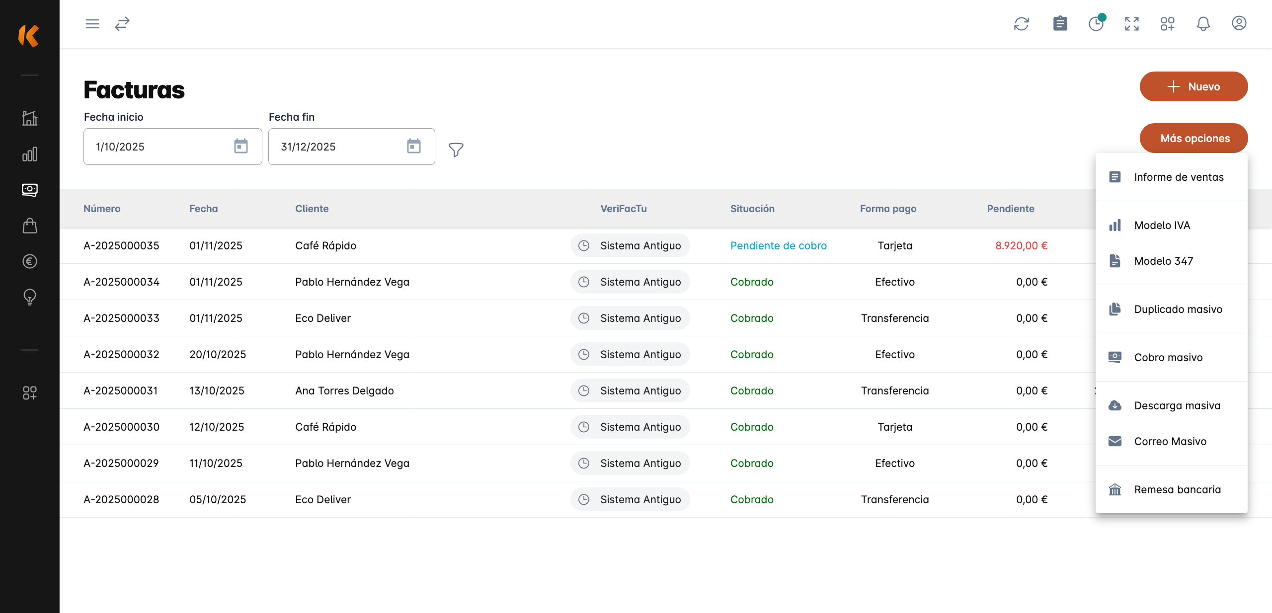Screen dimensions: 1272x613
Task: Click the refresh sync icon
Action: coord(1022,24)
